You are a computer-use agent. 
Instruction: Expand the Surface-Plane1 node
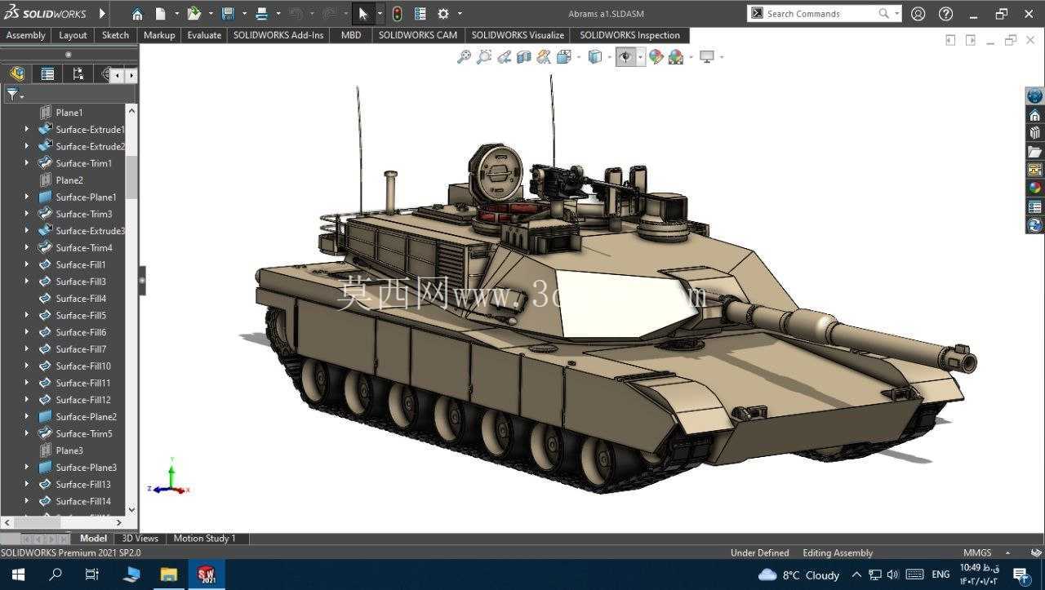26,197
